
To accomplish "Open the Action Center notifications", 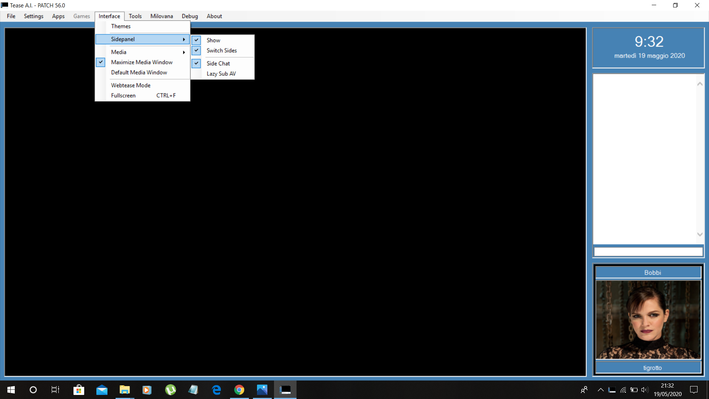I will pyautogui.click(x=694, y=390).
